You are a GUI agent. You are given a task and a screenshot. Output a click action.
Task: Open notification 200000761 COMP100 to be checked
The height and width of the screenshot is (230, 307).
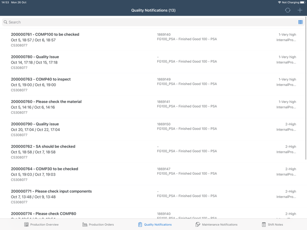click(153, 40)
